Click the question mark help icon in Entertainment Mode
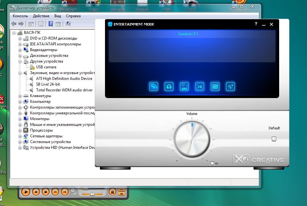Screen dimensions: 307x206 tap(256, 24)
